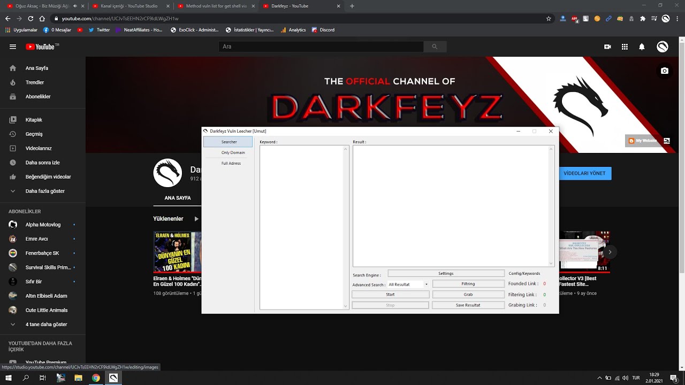The width and height of the screenshot is (685, 385).
Task: Open Daha sonra izle list
Action: pyautogui.click(x=43, y=163)
